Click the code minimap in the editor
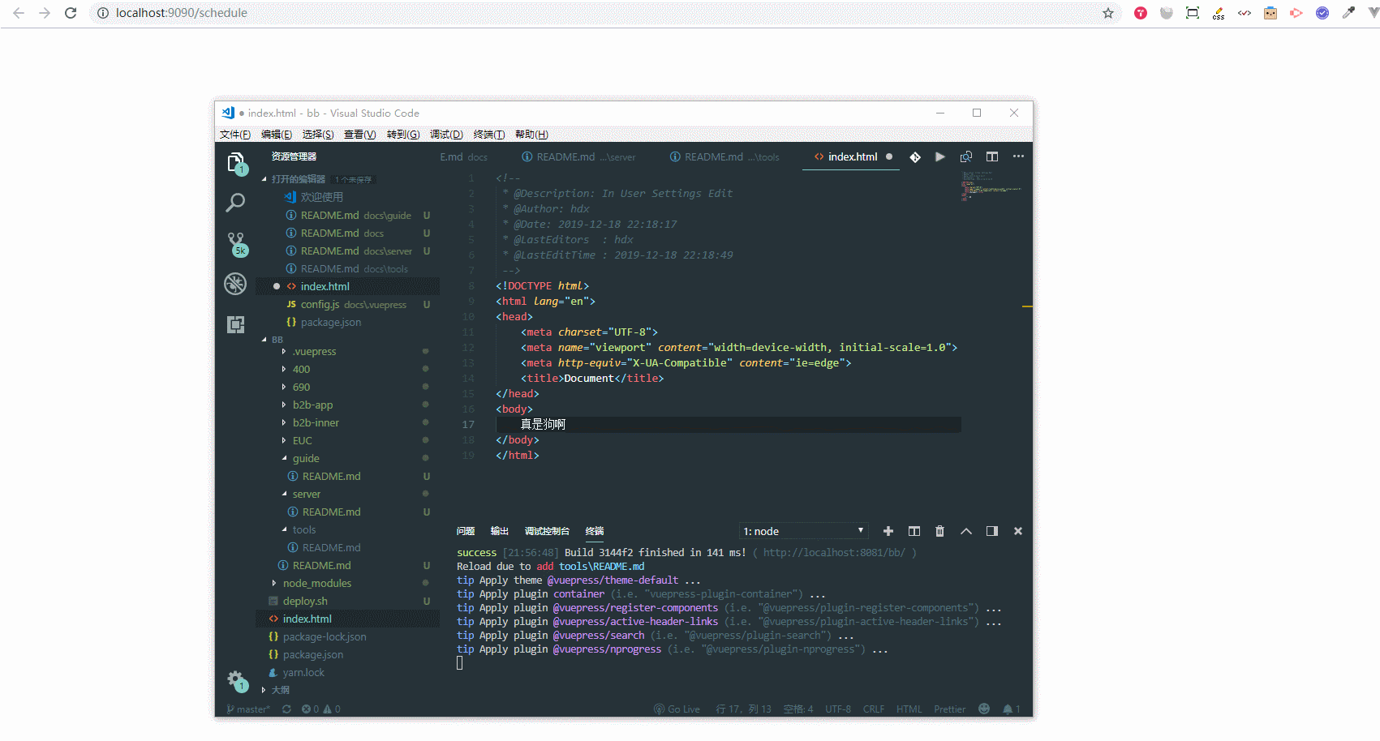 [991, 186]
